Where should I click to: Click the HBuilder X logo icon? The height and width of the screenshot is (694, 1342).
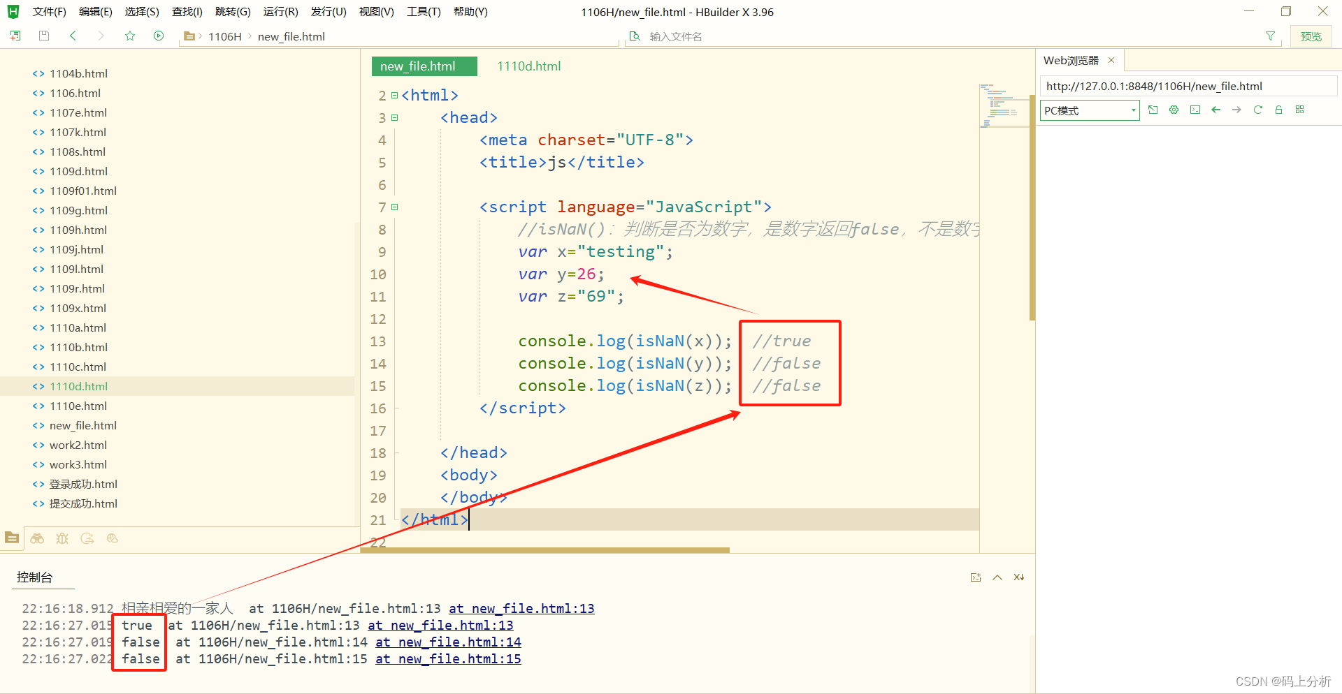click(x=13, y=11)
